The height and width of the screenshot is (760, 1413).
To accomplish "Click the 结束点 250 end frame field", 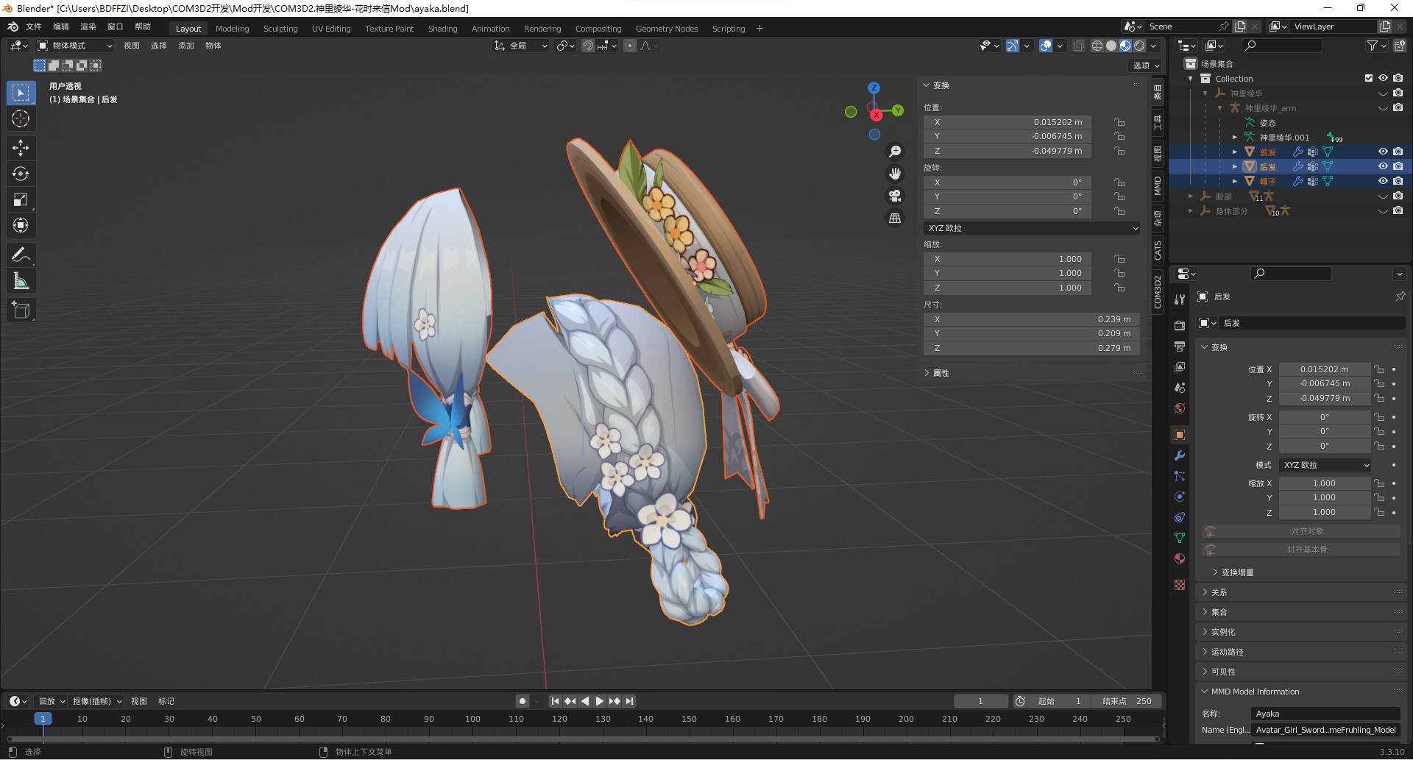I will click(x=1127, y=701).
